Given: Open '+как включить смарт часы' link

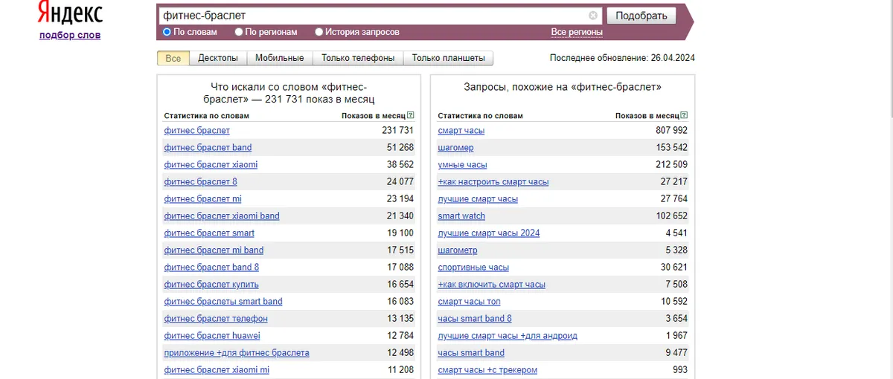Looking at the screenshot, I should click(492, 285).
